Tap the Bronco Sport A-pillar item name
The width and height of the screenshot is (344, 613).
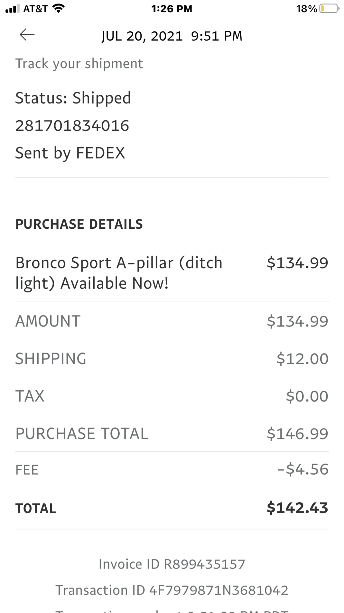point(119,273)
